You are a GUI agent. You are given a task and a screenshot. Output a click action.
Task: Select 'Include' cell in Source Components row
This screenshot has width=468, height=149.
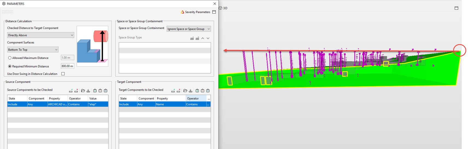[x=17, y=104]
